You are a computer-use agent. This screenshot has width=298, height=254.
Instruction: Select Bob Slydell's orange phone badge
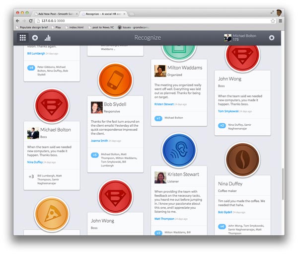click(x=115, y=80)
